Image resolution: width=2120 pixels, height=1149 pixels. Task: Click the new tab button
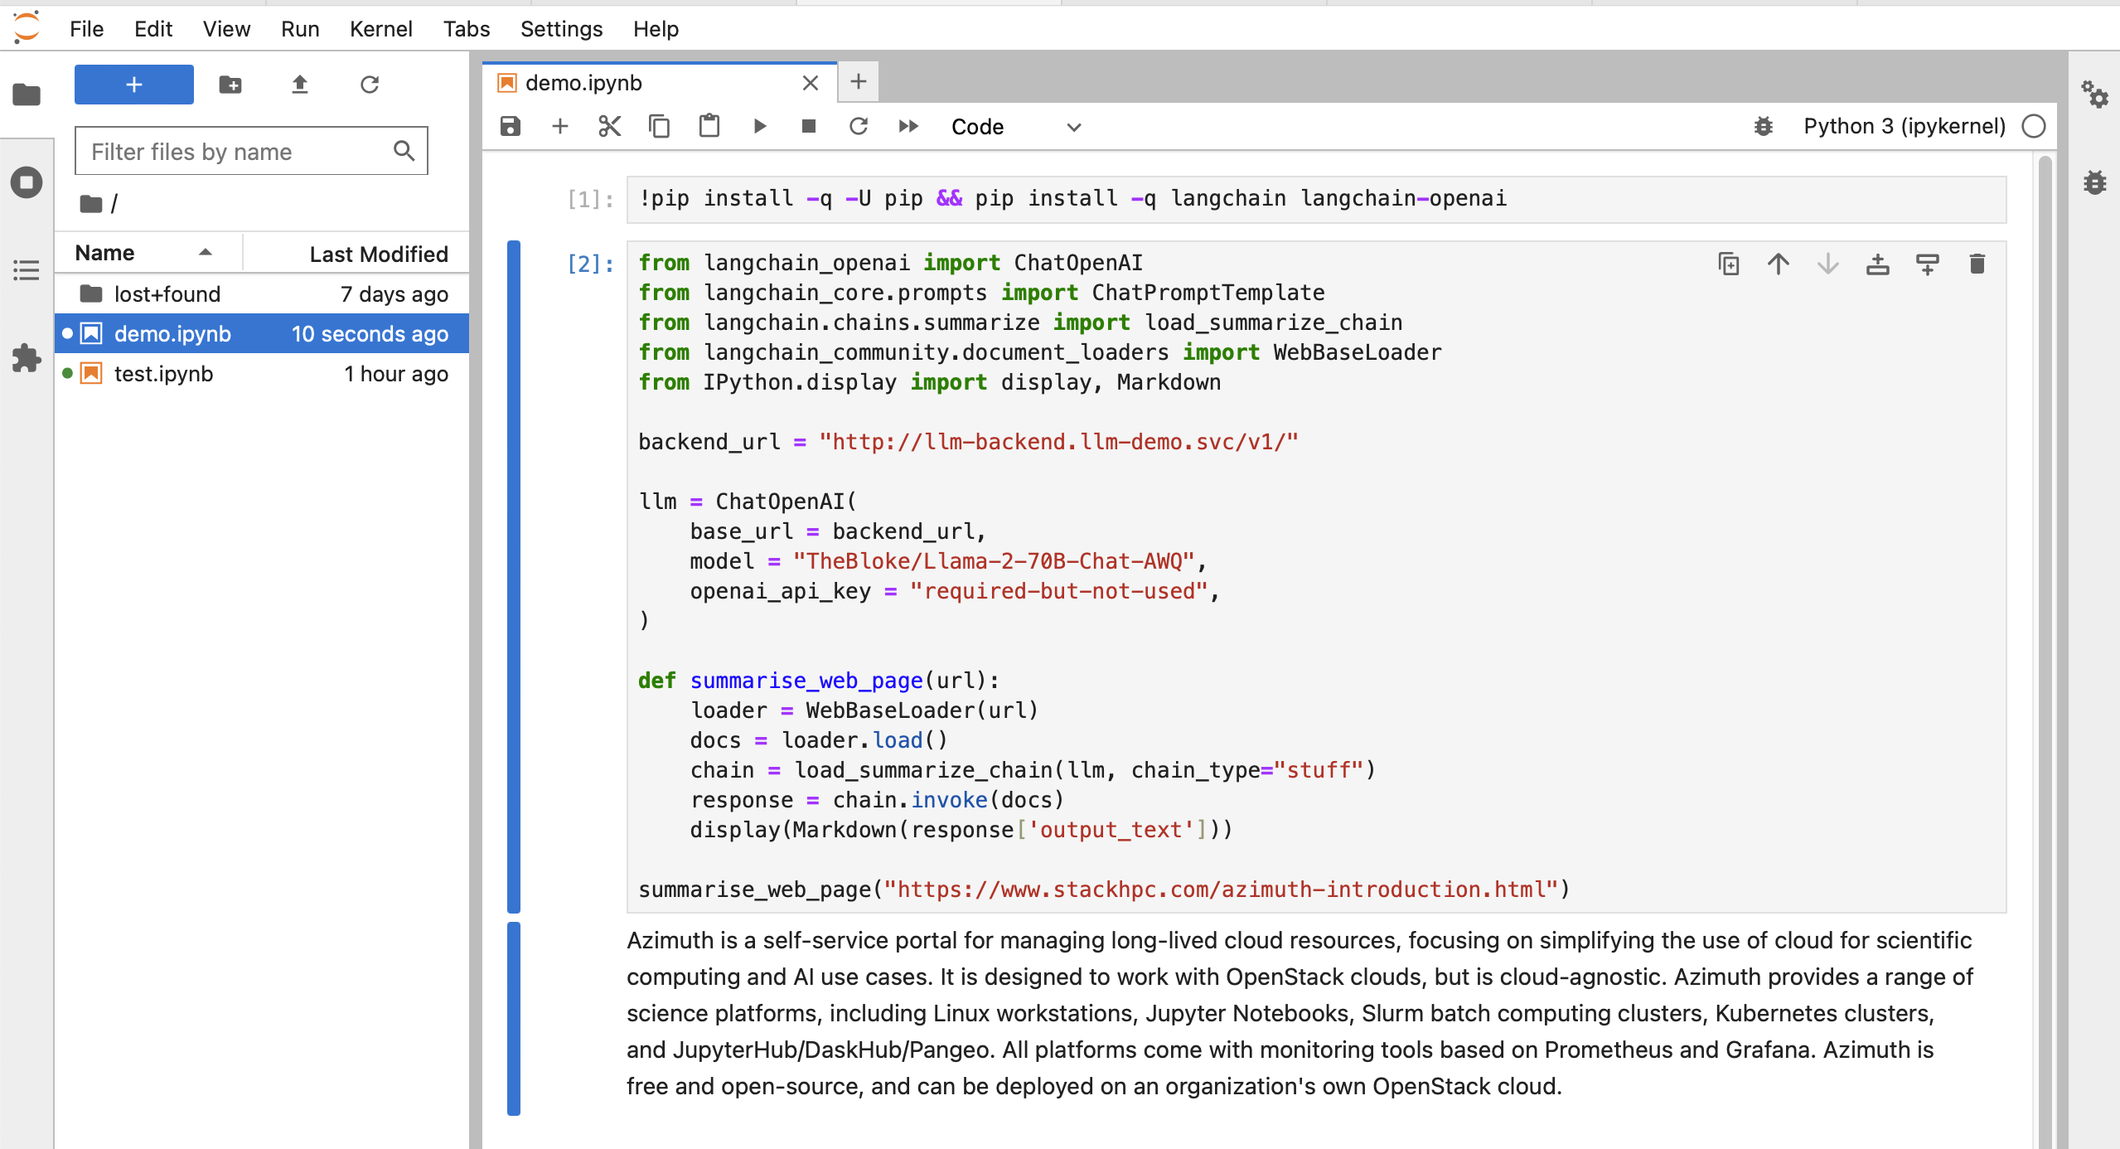point(859,80)
